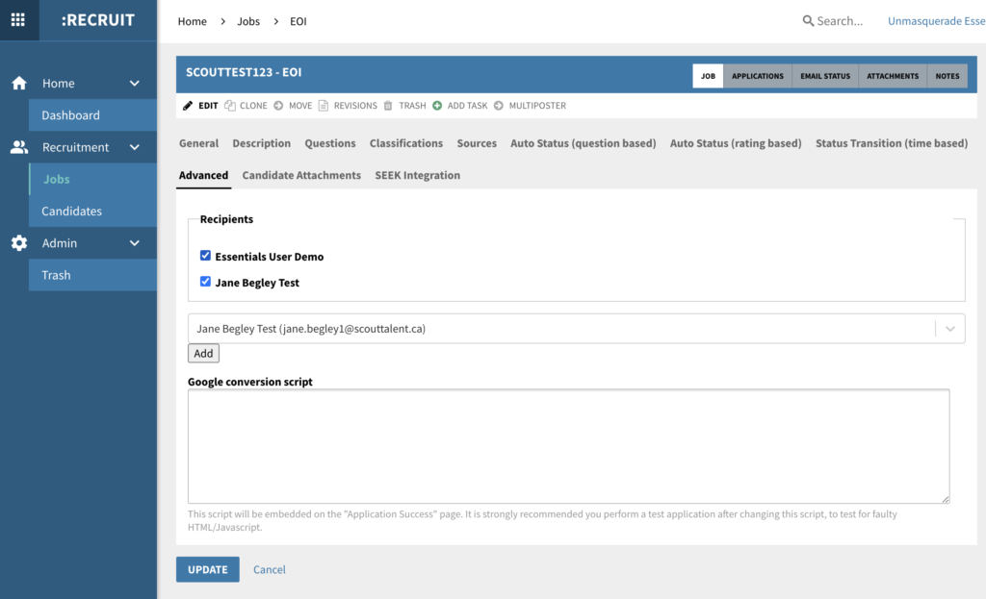Image resolution: width=986 pixels, height=599 pixels.
Task: Open the Candidate Attachments tab
Action: [301, 175]
